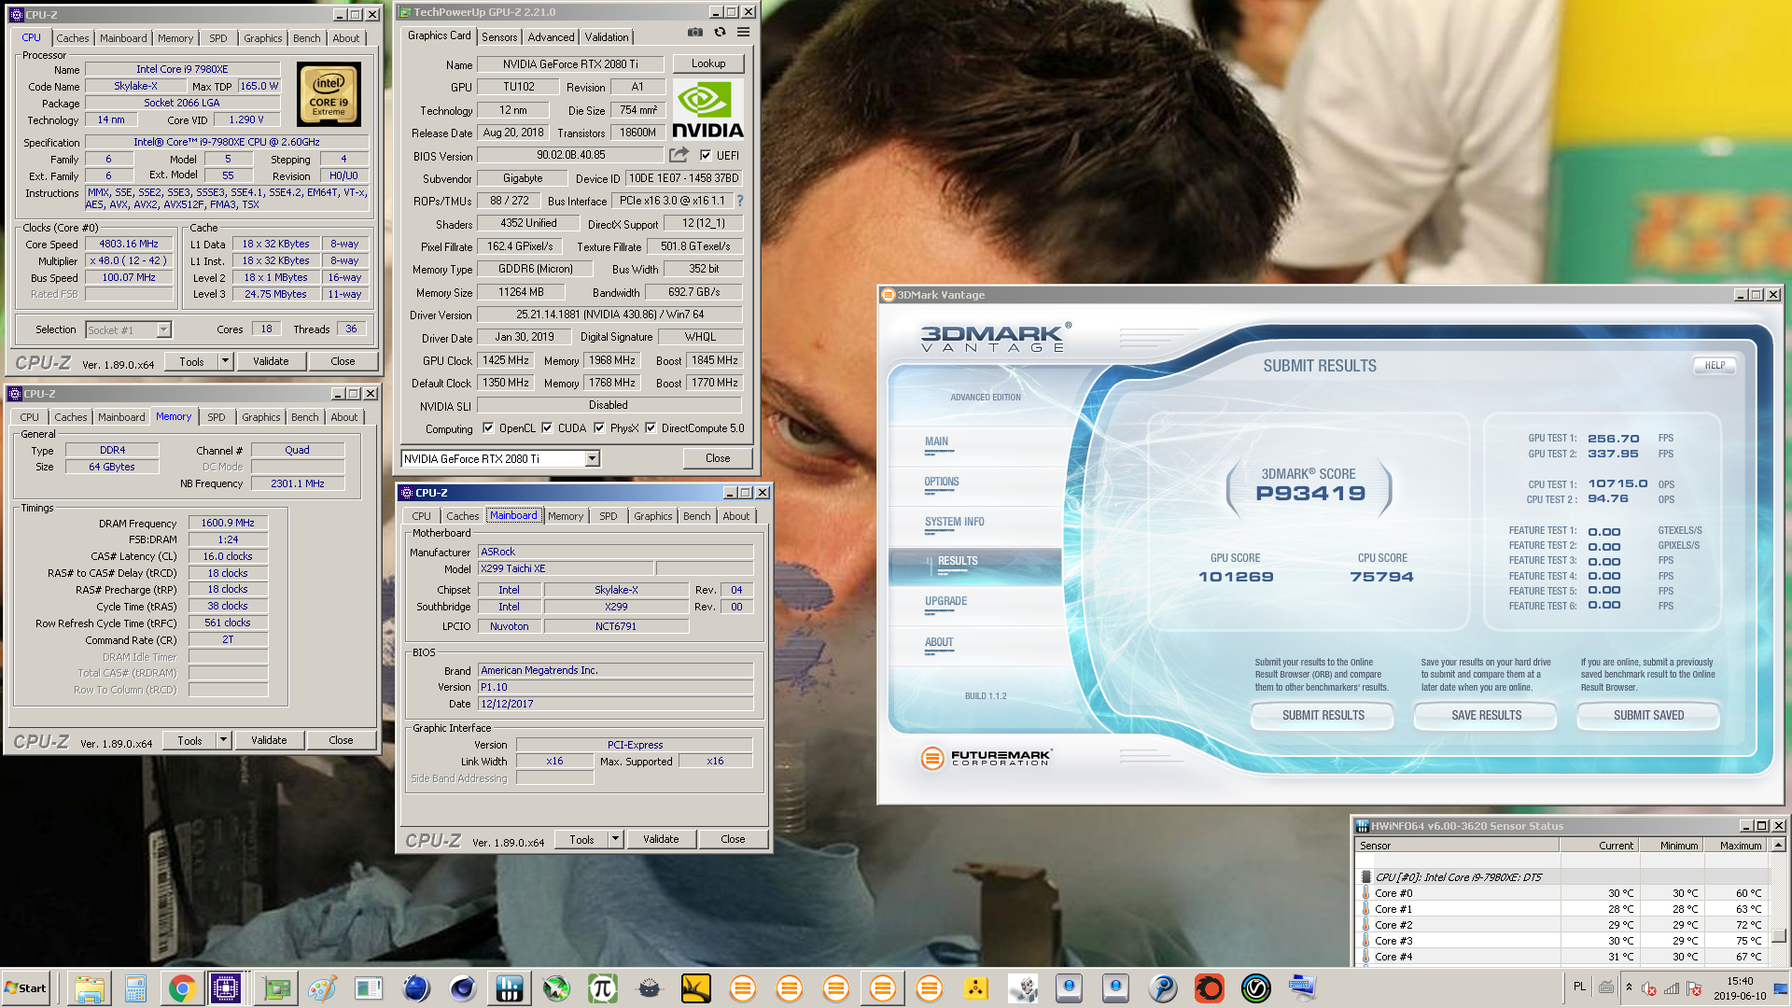
Task: Toggle the UEFI checkbox in GPU-Z
Action: (x=706, y=156)
